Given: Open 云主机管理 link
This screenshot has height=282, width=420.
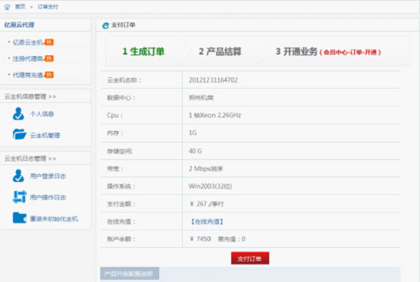Looking at the screenshot, I should tap(45, 136).
